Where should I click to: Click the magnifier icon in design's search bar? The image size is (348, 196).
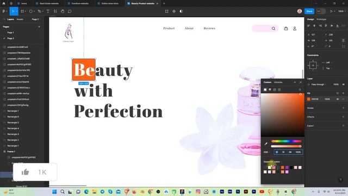point(274,28)
